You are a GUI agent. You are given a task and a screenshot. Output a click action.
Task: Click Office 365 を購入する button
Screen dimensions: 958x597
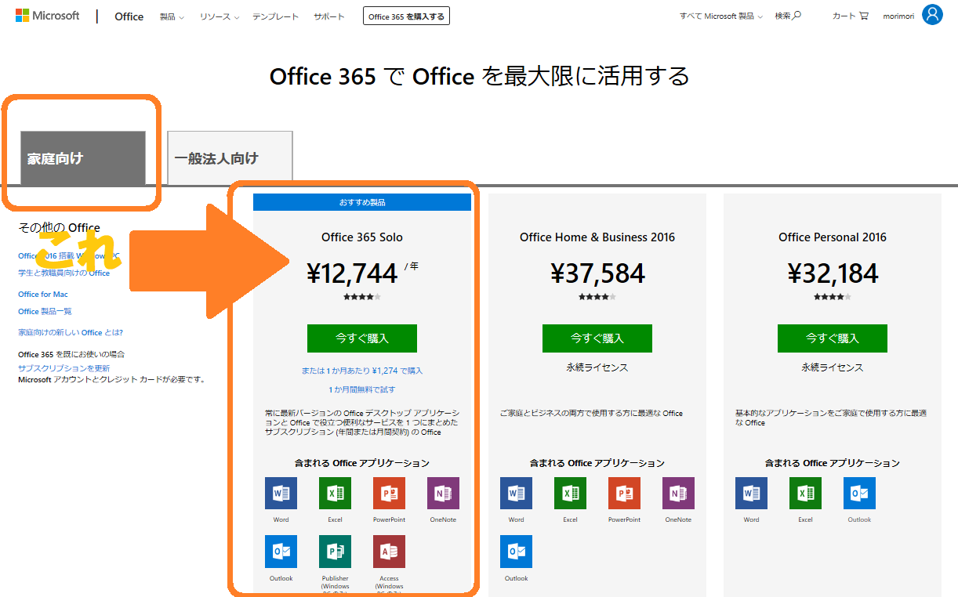tap(406, 16)
